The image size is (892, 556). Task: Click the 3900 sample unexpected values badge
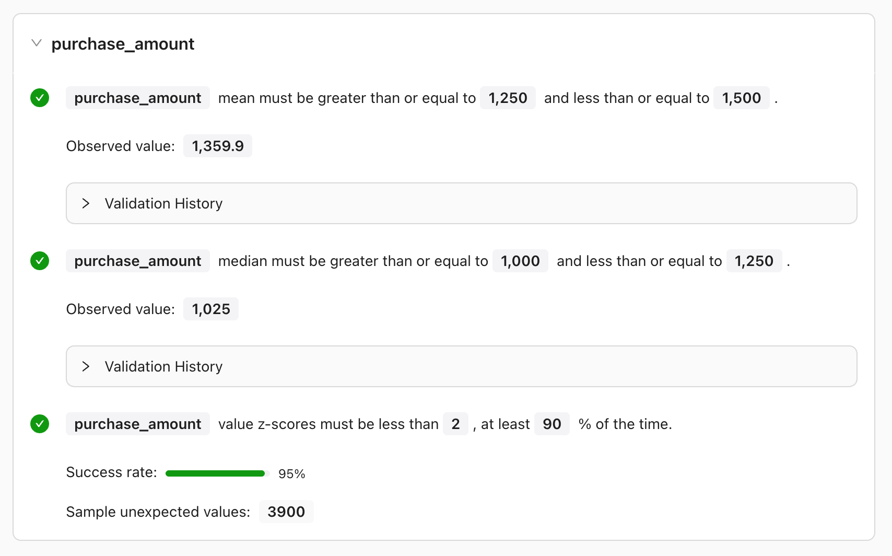286,512
